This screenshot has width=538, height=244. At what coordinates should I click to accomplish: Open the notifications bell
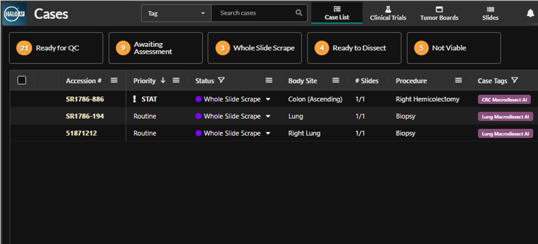coord(530,13)
